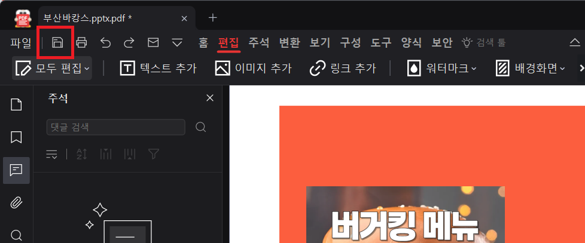This screenshot has height=243, width=585.
Task: Click the Save disk icon
Action: [57, 43]
